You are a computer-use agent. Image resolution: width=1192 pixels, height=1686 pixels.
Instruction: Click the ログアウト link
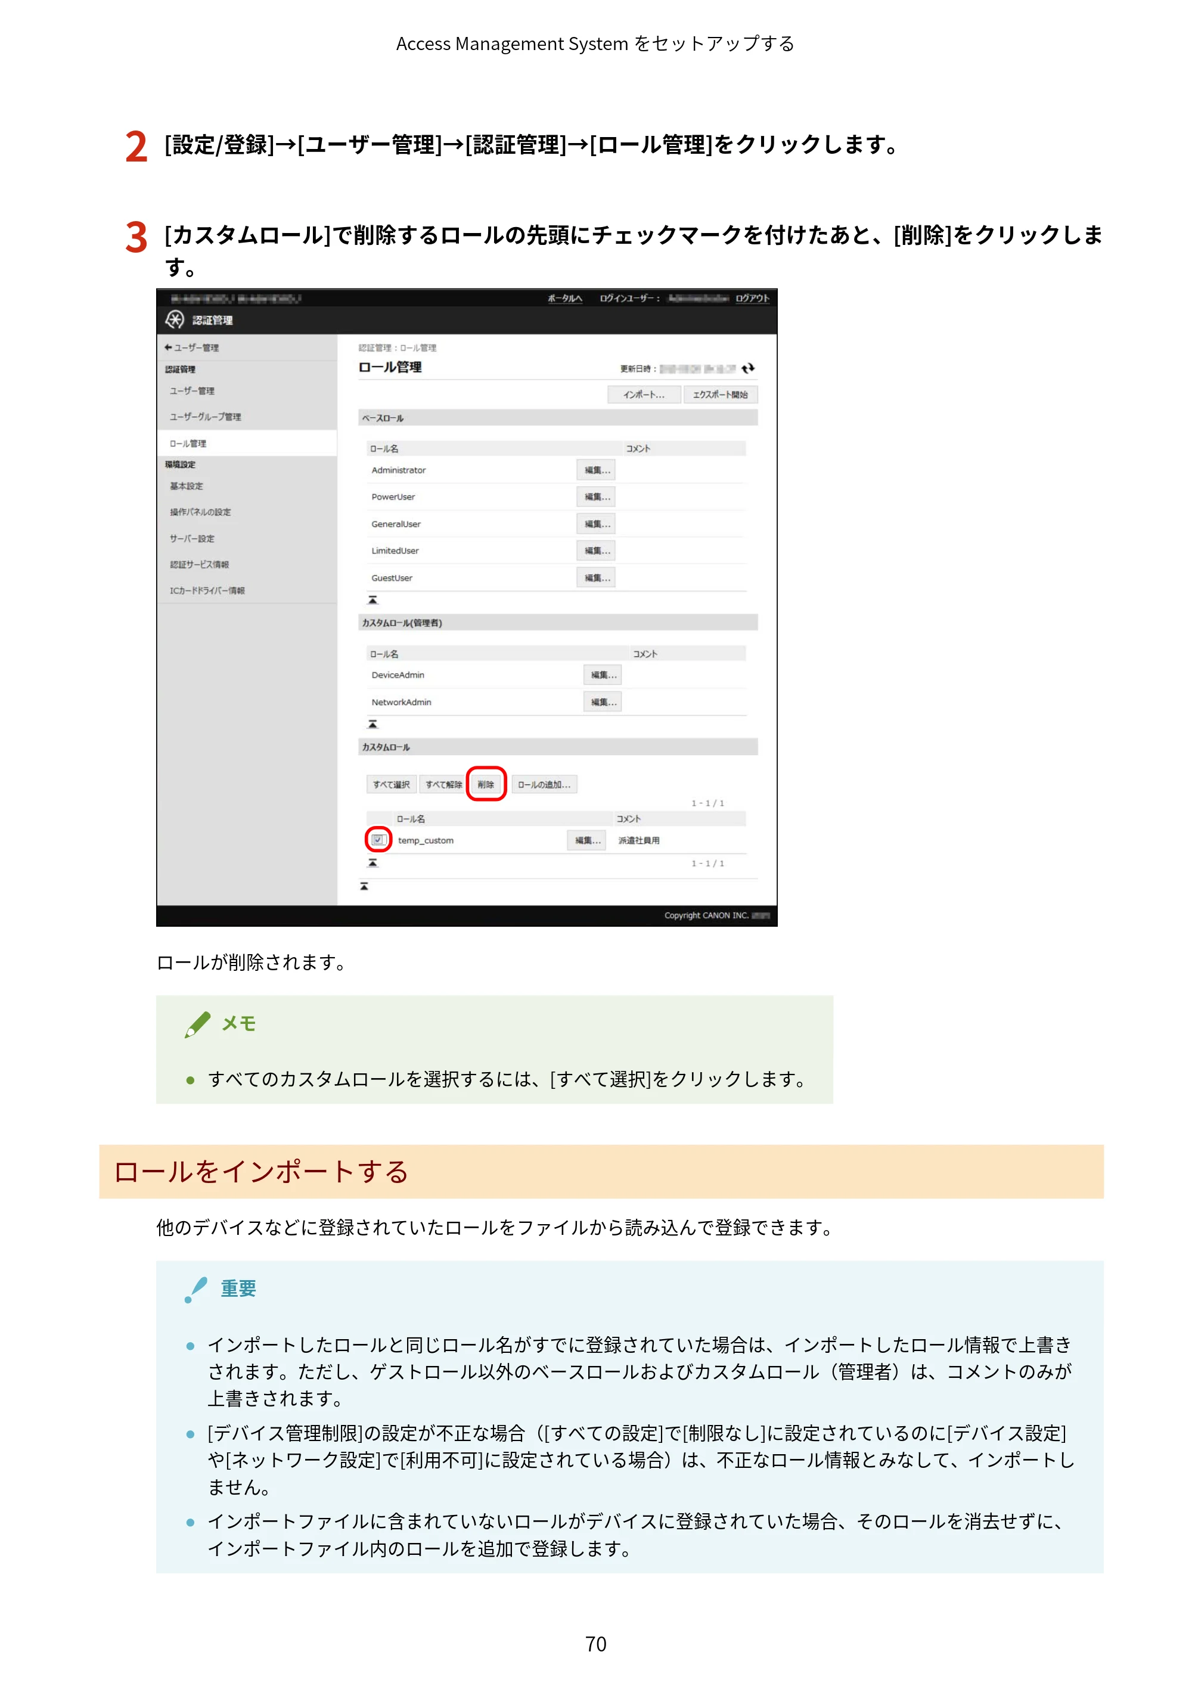coord(753,298)
